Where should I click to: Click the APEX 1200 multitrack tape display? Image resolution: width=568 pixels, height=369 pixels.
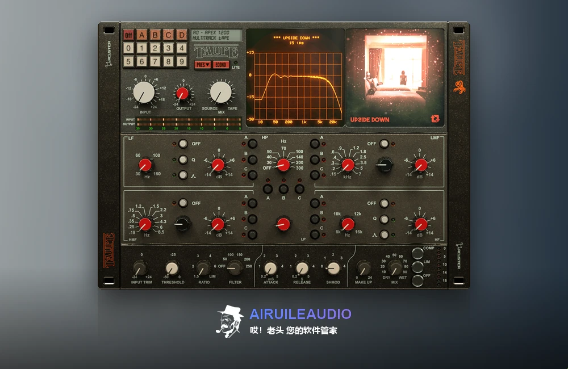click(216, 35)
